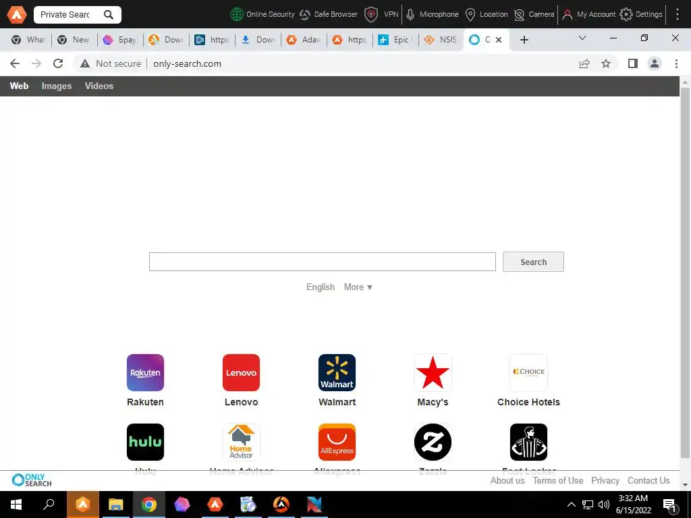Open the Choice Hotels shortcut tile
Screen dimensions: 691x518
tap(528, 372)
